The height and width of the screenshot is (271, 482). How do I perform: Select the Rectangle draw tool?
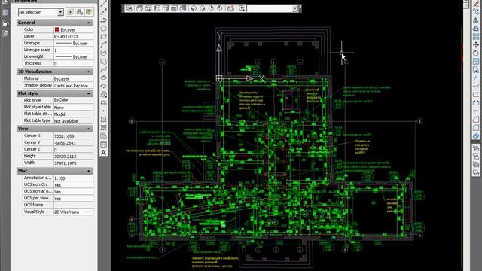coord(104,37)
